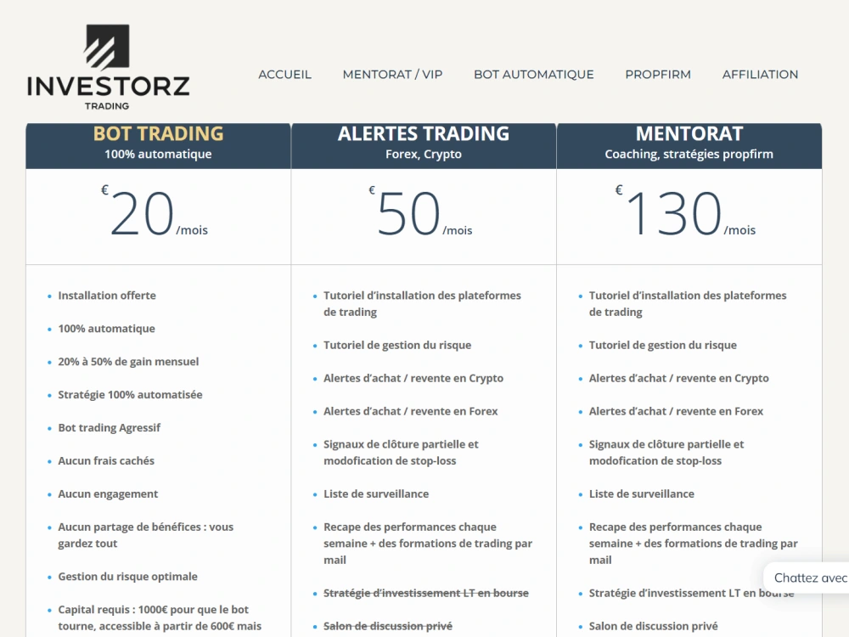Open the AFFILIATION menu link
Screen dimensions: 849x637
[x=760, y=75]
